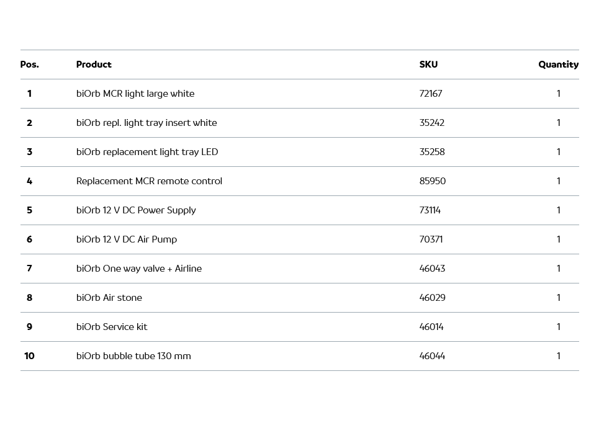Choose the Replacement MCR remote control row
Screen dimensions: 604x446
pos(149,181)
